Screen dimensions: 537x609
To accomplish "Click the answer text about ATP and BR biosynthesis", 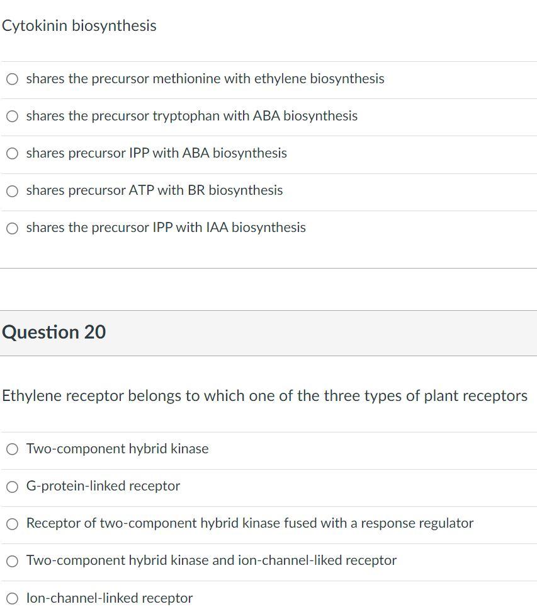I will tap(154, 190).
